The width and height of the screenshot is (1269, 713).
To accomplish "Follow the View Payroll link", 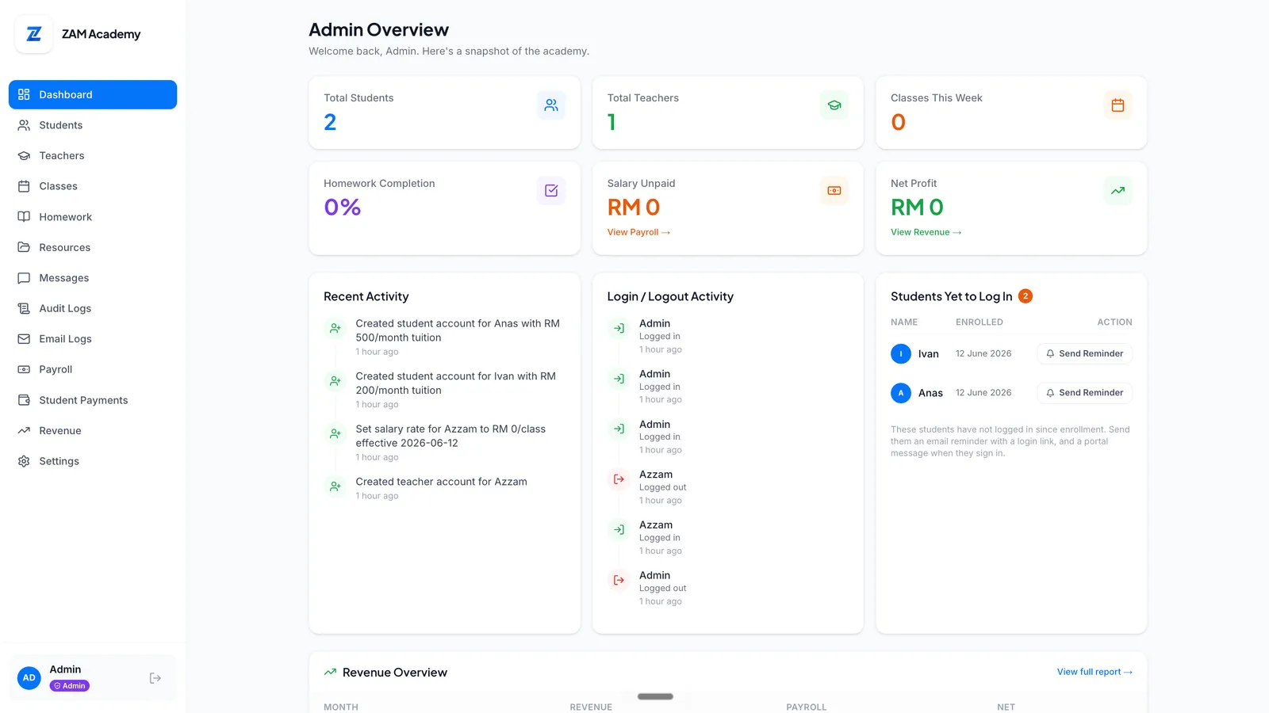I will point(638,232).
